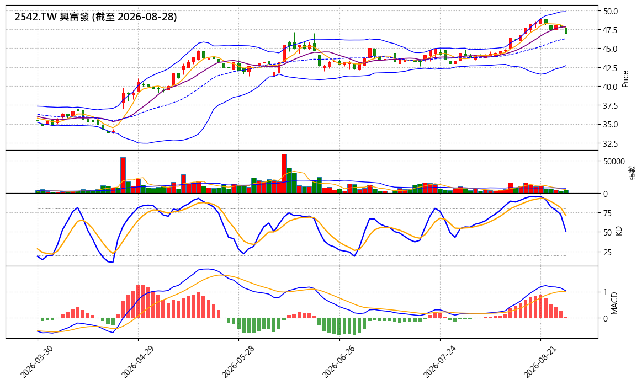Click the "35.0" price axis tick
This screenshot has width=642, height=385.
[611, 125]
